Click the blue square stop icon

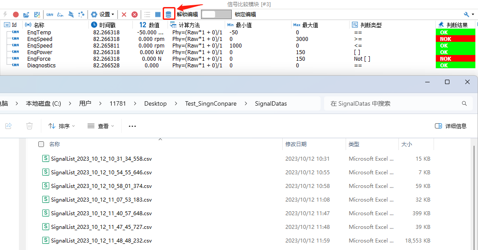157,15
